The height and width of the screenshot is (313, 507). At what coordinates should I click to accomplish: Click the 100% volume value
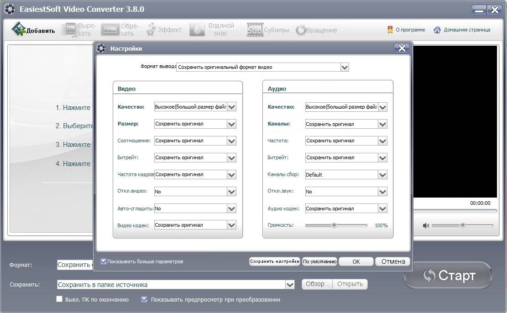tap(381, 225)
